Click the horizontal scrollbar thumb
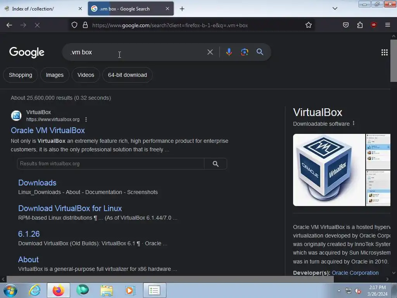Viewport: 397px width, 298px height. click(170, 279)
